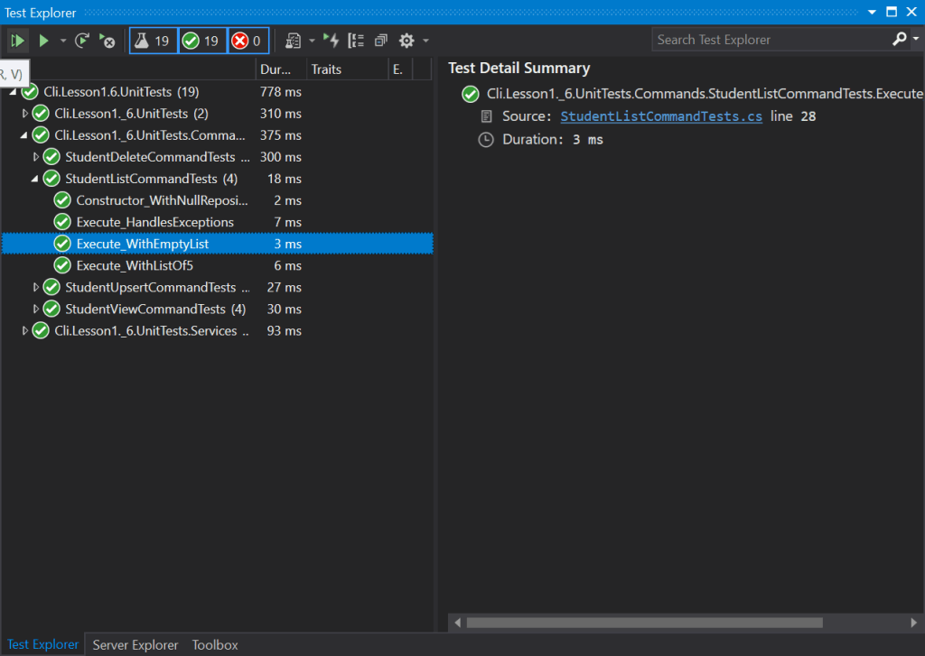Screen dimensions: 925x656
Task: Click the Repeat Last Run icon
Action: (82, 41)
